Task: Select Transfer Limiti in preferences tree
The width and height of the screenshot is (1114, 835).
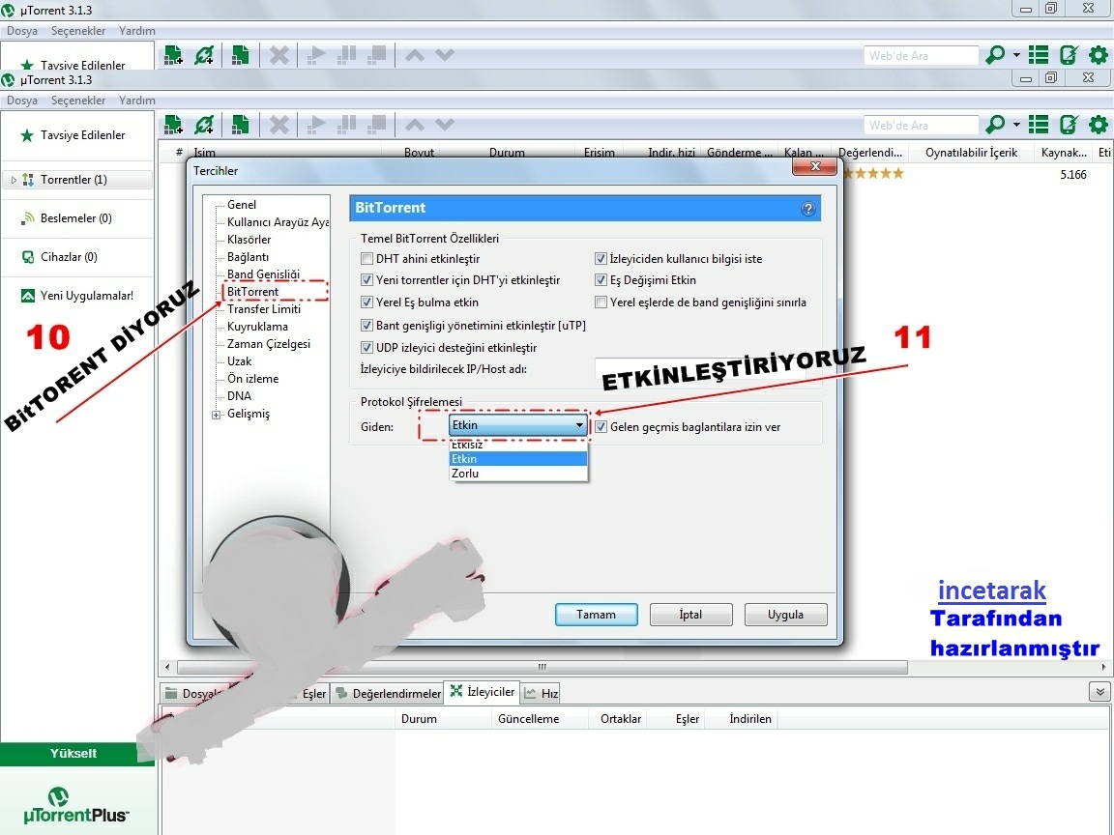Action: coord(264,309)
